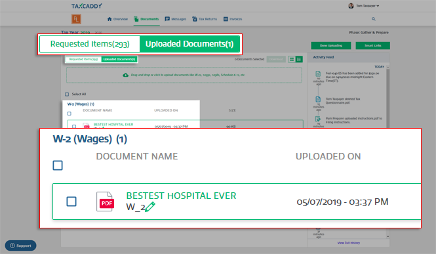The height and width of the screenshot is (254, 436).
Task: Click the cloud upload icon in drop zone
Action: pyautogui.click(x=126, y=75)
